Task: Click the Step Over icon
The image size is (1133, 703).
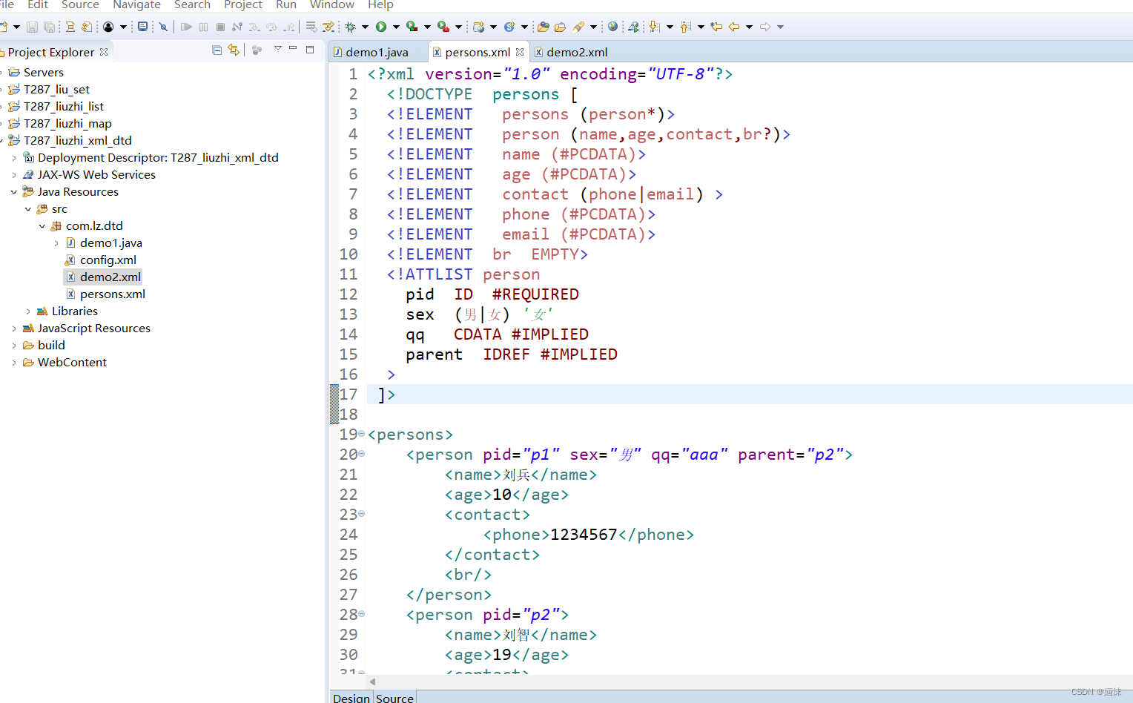Action: [271, 27]
